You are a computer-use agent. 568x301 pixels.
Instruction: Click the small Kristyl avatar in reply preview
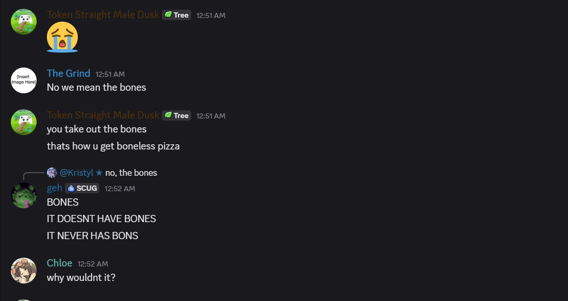[52, 173]
